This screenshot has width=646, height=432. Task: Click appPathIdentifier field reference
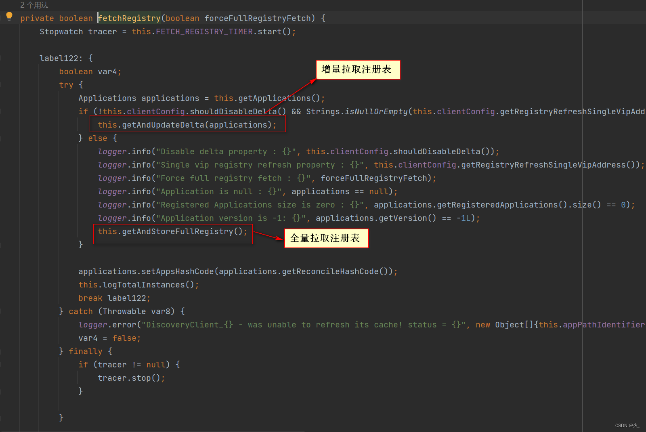[604, 325]
